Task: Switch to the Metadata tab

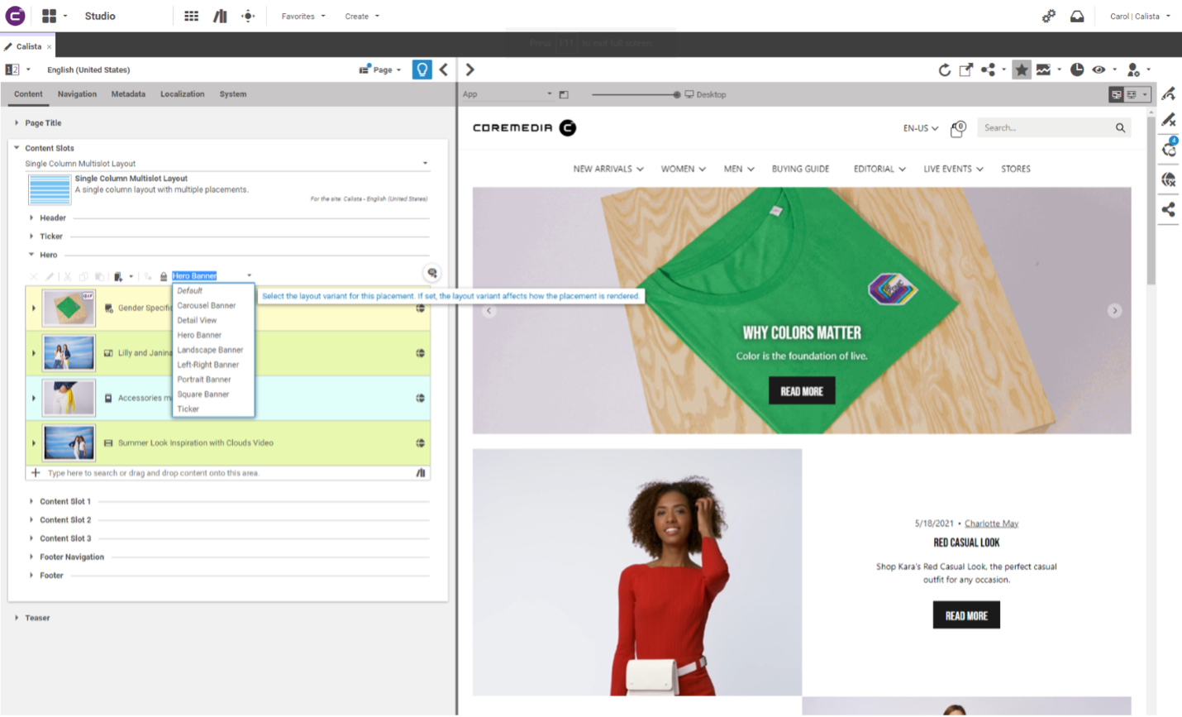Action: [x=128, y=94]
